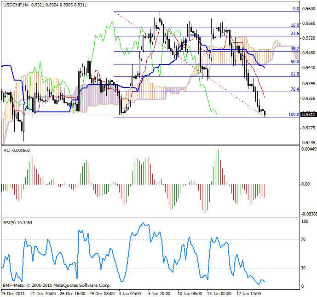Click the 3 Jan 04:00 date label
Image resolution: width=317 pixels, height=297 pixels.
click(x=130, y=294)
